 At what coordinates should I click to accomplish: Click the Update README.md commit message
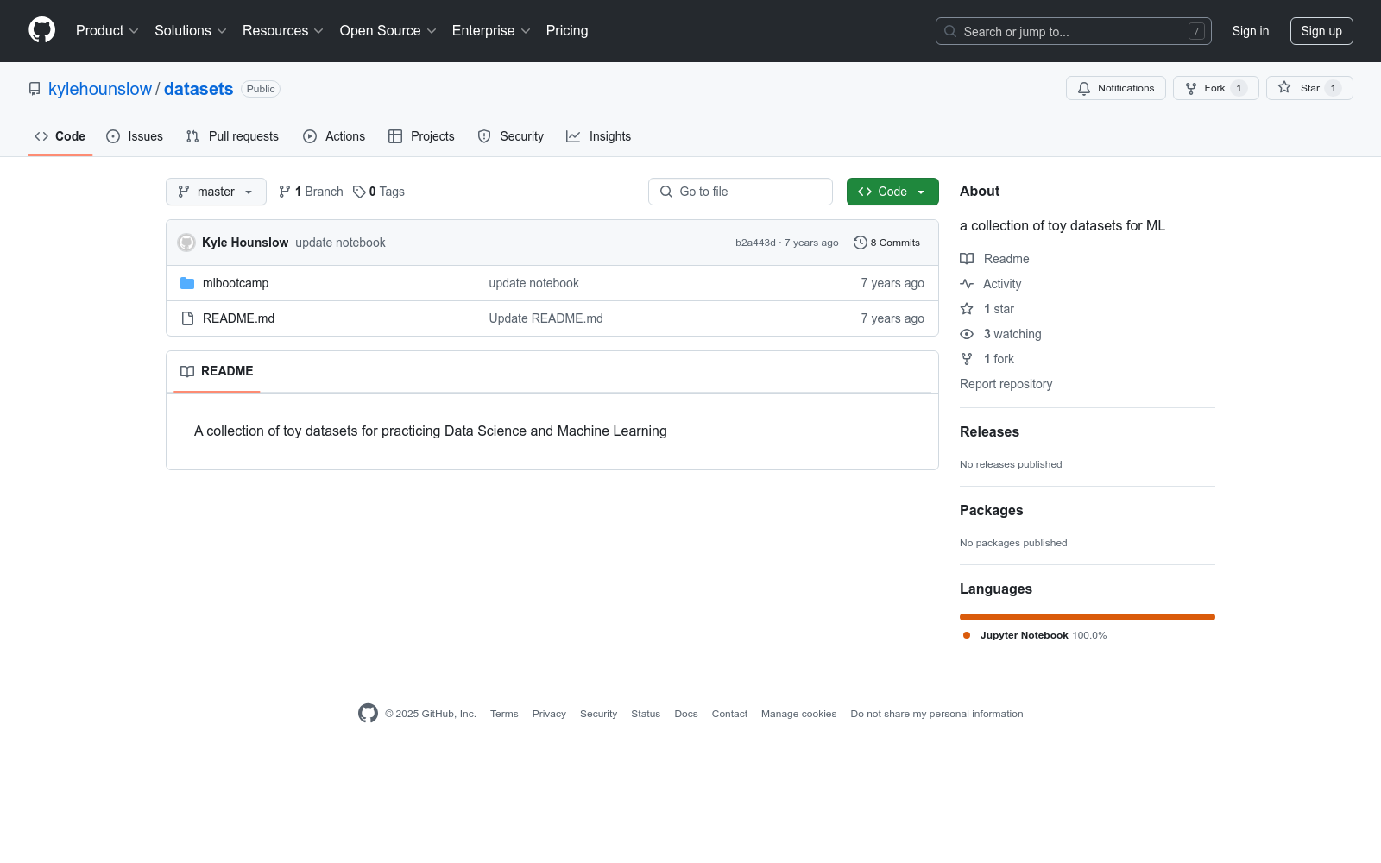click(545, 318)
